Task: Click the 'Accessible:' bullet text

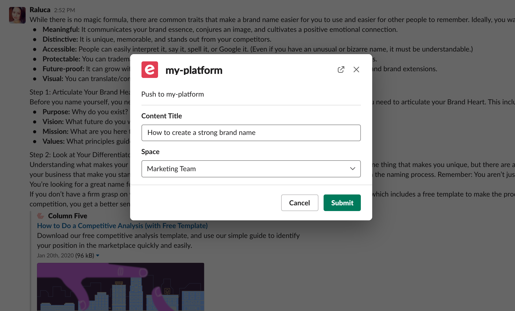Action: [59, 49]
